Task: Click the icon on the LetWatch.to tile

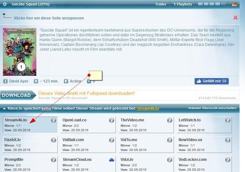Action: pyautogui.click(x=227, y=120)
